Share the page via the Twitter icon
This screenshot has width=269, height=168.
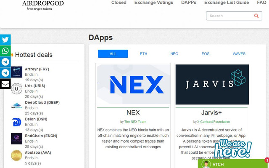[5, 40]
